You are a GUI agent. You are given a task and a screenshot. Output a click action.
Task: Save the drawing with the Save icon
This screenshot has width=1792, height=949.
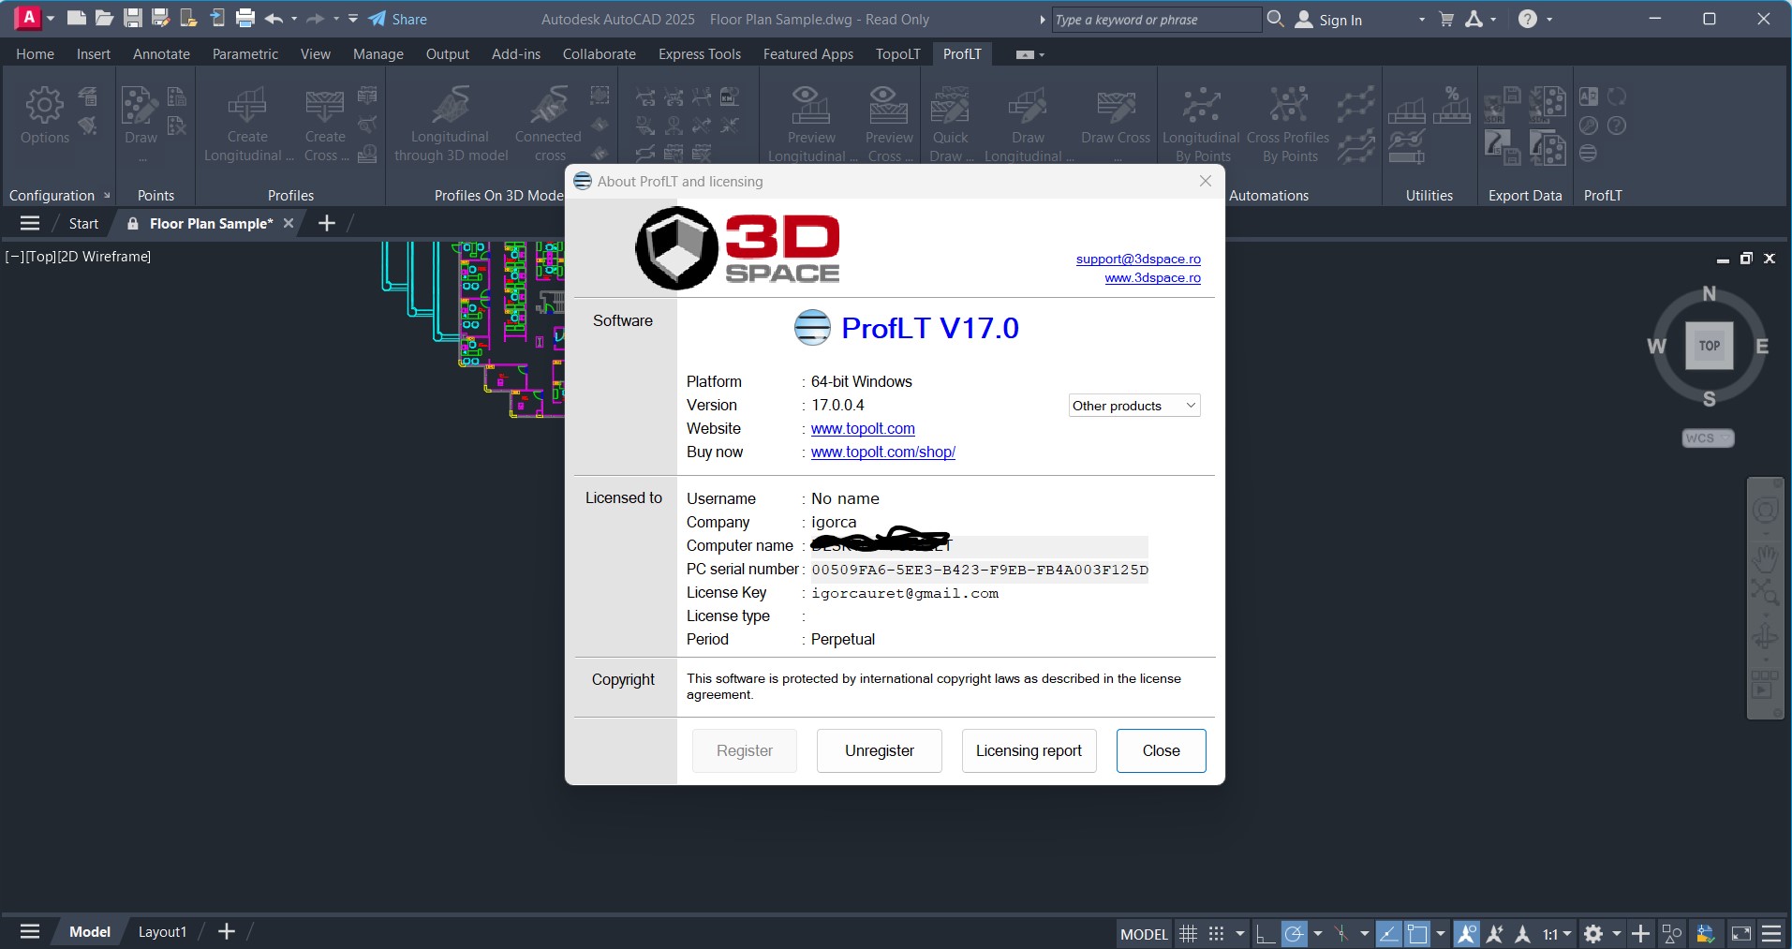(133, 18)
